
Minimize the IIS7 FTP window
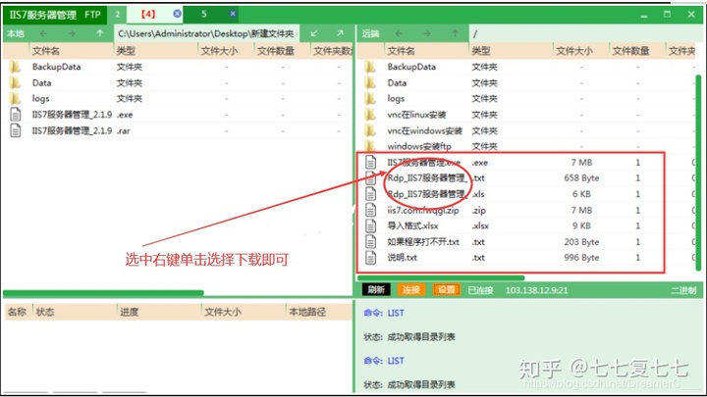(644, 15)
